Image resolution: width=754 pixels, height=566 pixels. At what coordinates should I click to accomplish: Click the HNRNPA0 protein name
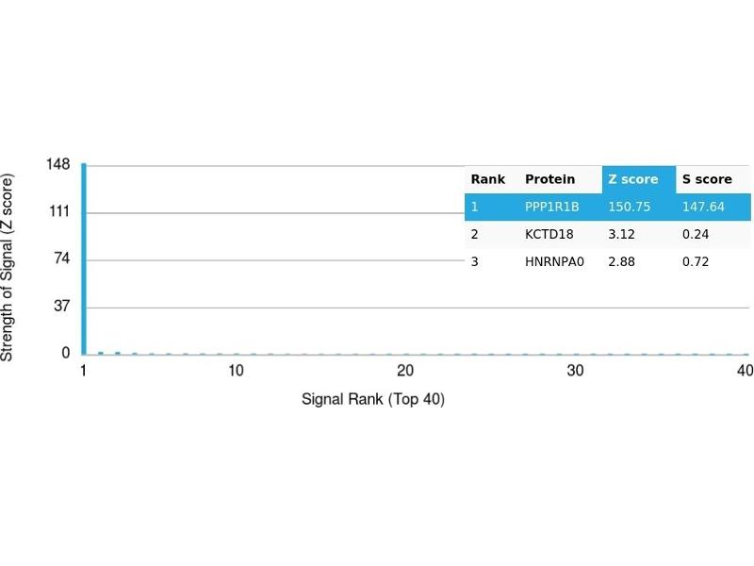554,261
